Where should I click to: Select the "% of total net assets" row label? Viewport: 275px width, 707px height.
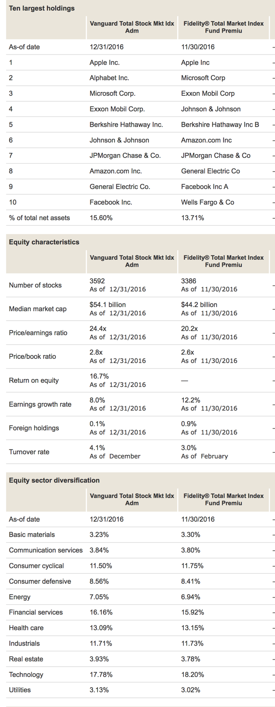(x=40, y=218)
